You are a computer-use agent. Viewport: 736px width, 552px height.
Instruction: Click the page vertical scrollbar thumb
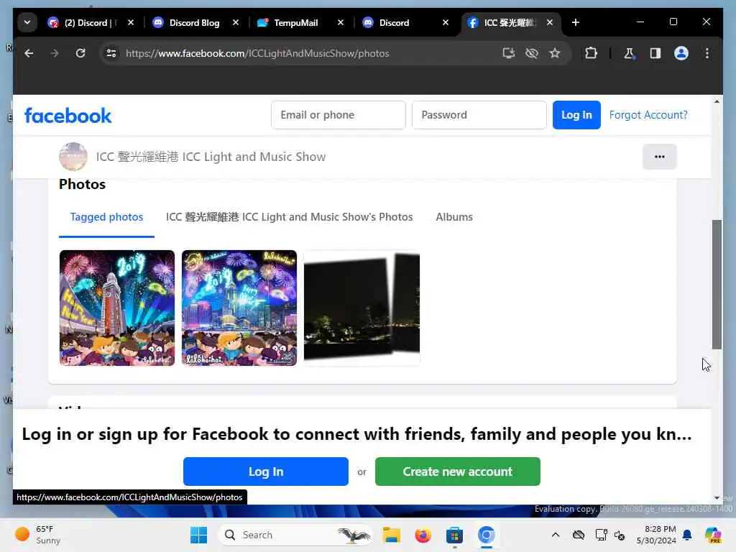717,284
